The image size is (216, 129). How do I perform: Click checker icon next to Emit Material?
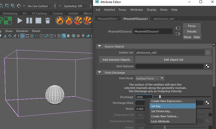207,66
